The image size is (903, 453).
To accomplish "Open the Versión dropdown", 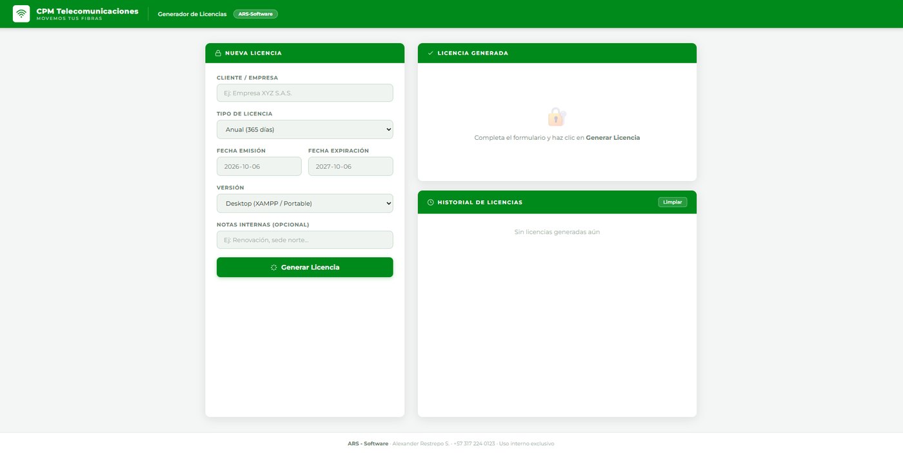I will (304, 204).
